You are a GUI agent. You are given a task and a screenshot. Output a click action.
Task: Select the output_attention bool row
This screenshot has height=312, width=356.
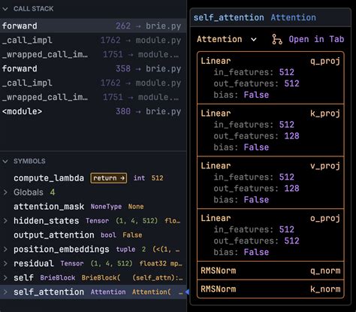pyautogui.click(x=93, y=235)
